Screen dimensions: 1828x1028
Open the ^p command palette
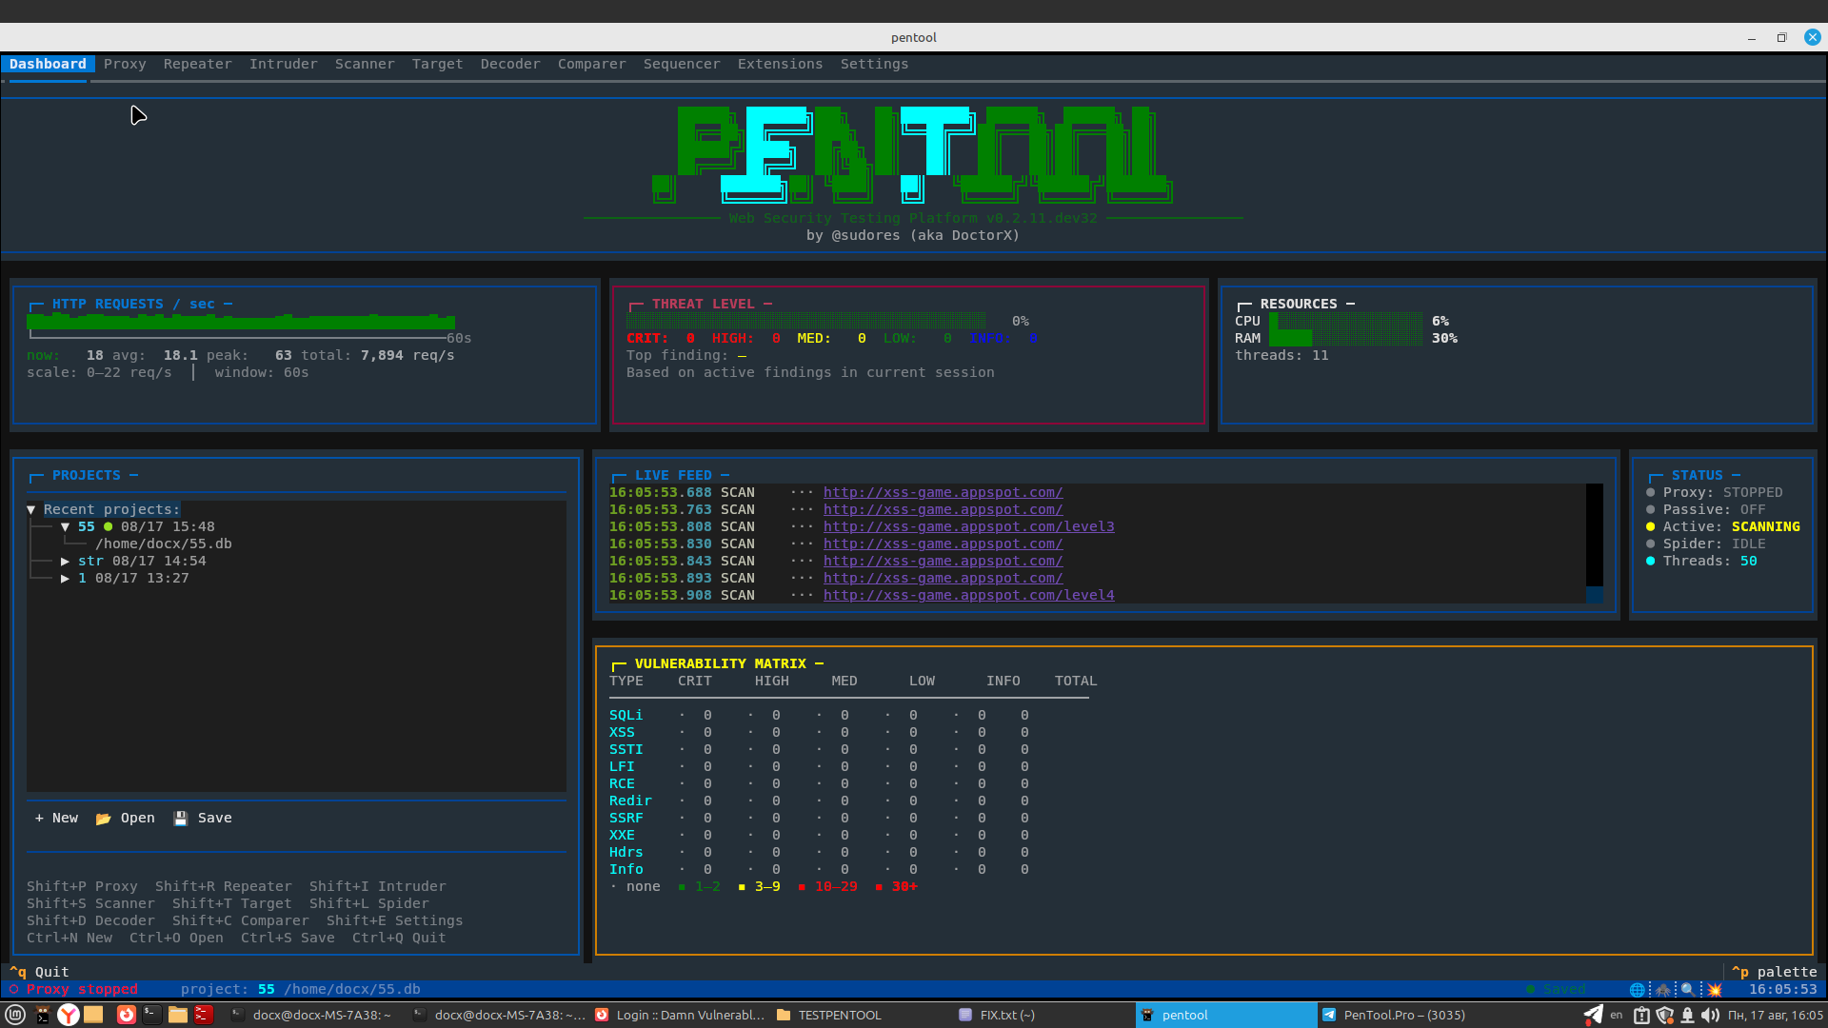click(x=1774, y=972)
